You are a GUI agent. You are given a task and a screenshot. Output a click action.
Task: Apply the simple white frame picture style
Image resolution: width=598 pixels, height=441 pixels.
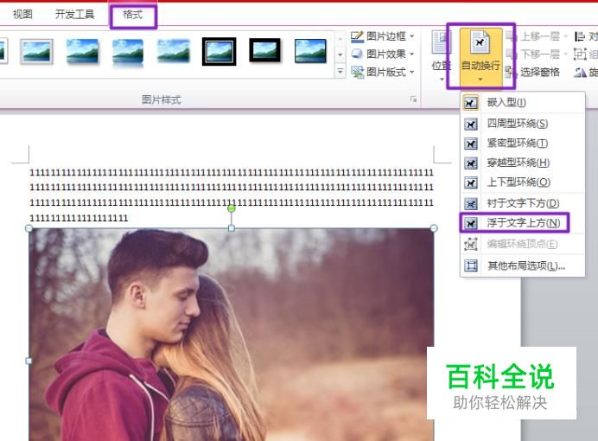click(x=36, y=52)
